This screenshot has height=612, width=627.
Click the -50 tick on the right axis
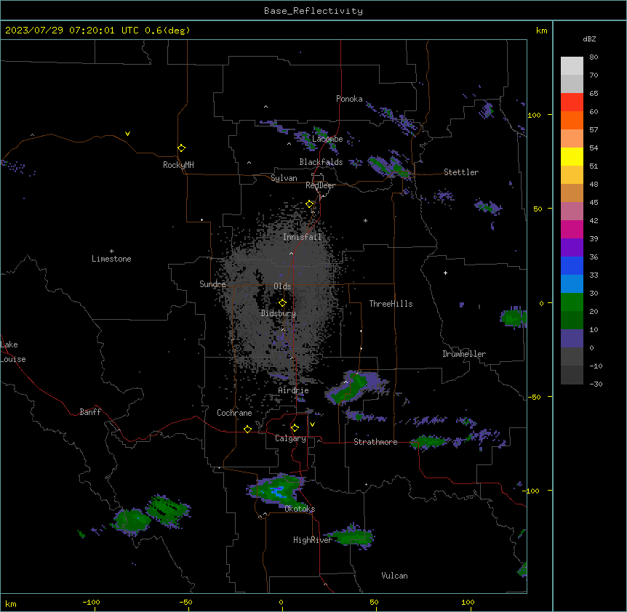534,397
